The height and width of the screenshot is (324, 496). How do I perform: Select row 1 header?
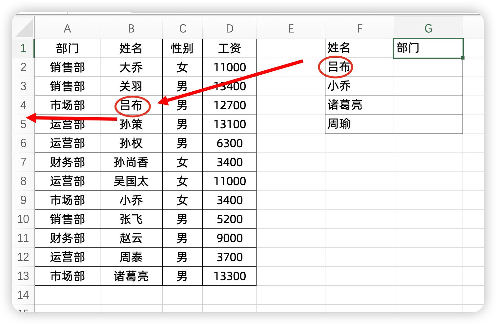[x=23, y=48]
